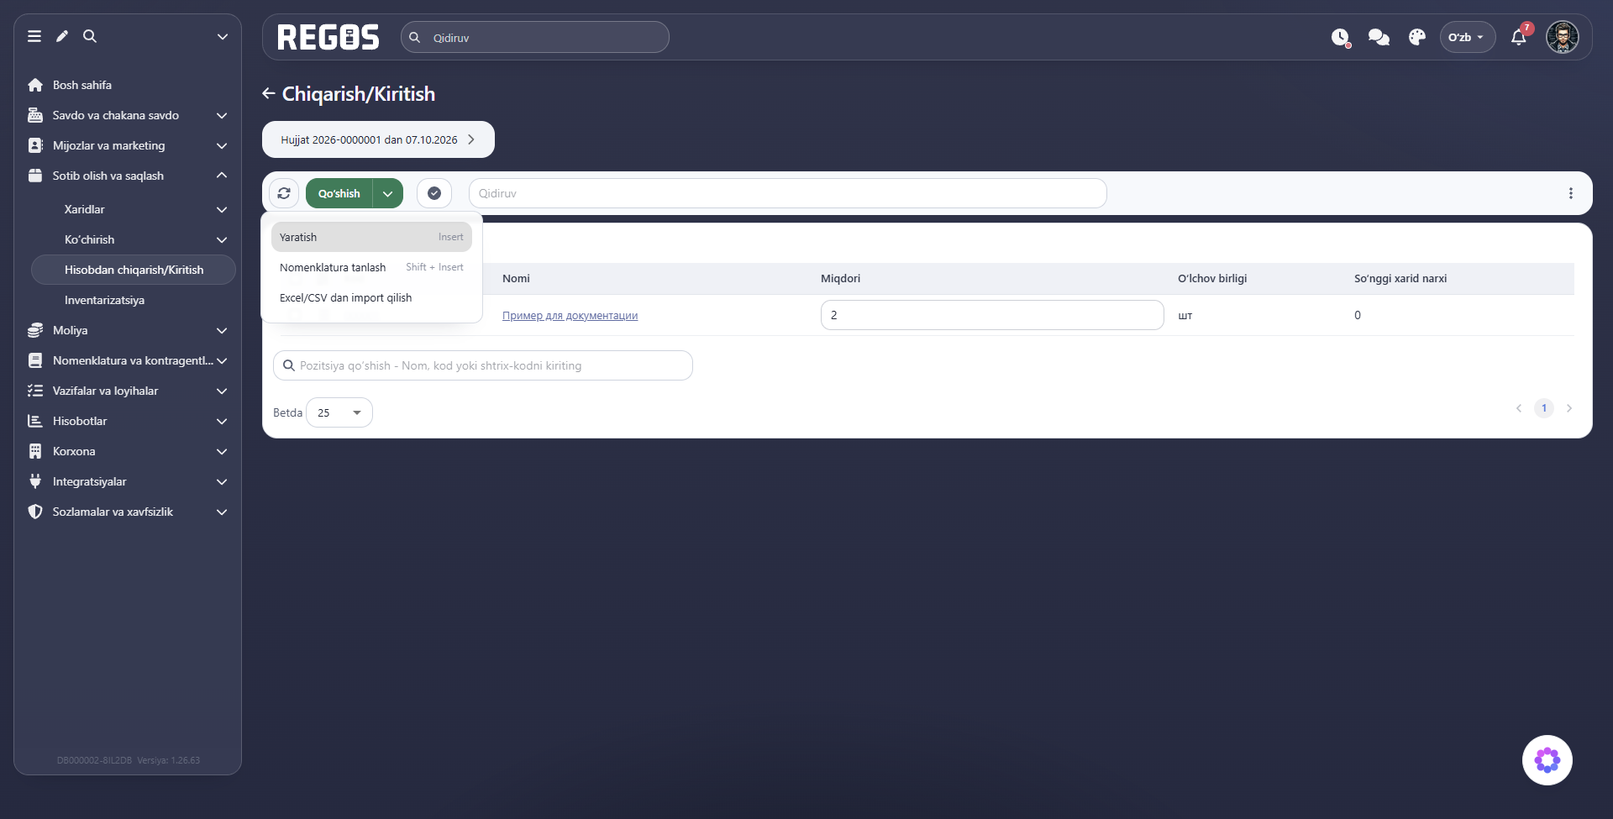Click the green Qo'shish button
Screen dimensions: 1613x819
(x=339, y=193)
